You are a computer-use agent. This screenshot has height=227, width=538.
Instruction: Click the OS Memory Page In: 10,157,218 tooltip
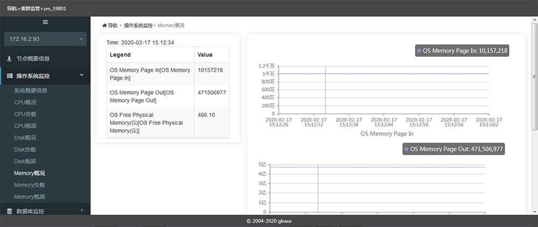click(463, 51)
